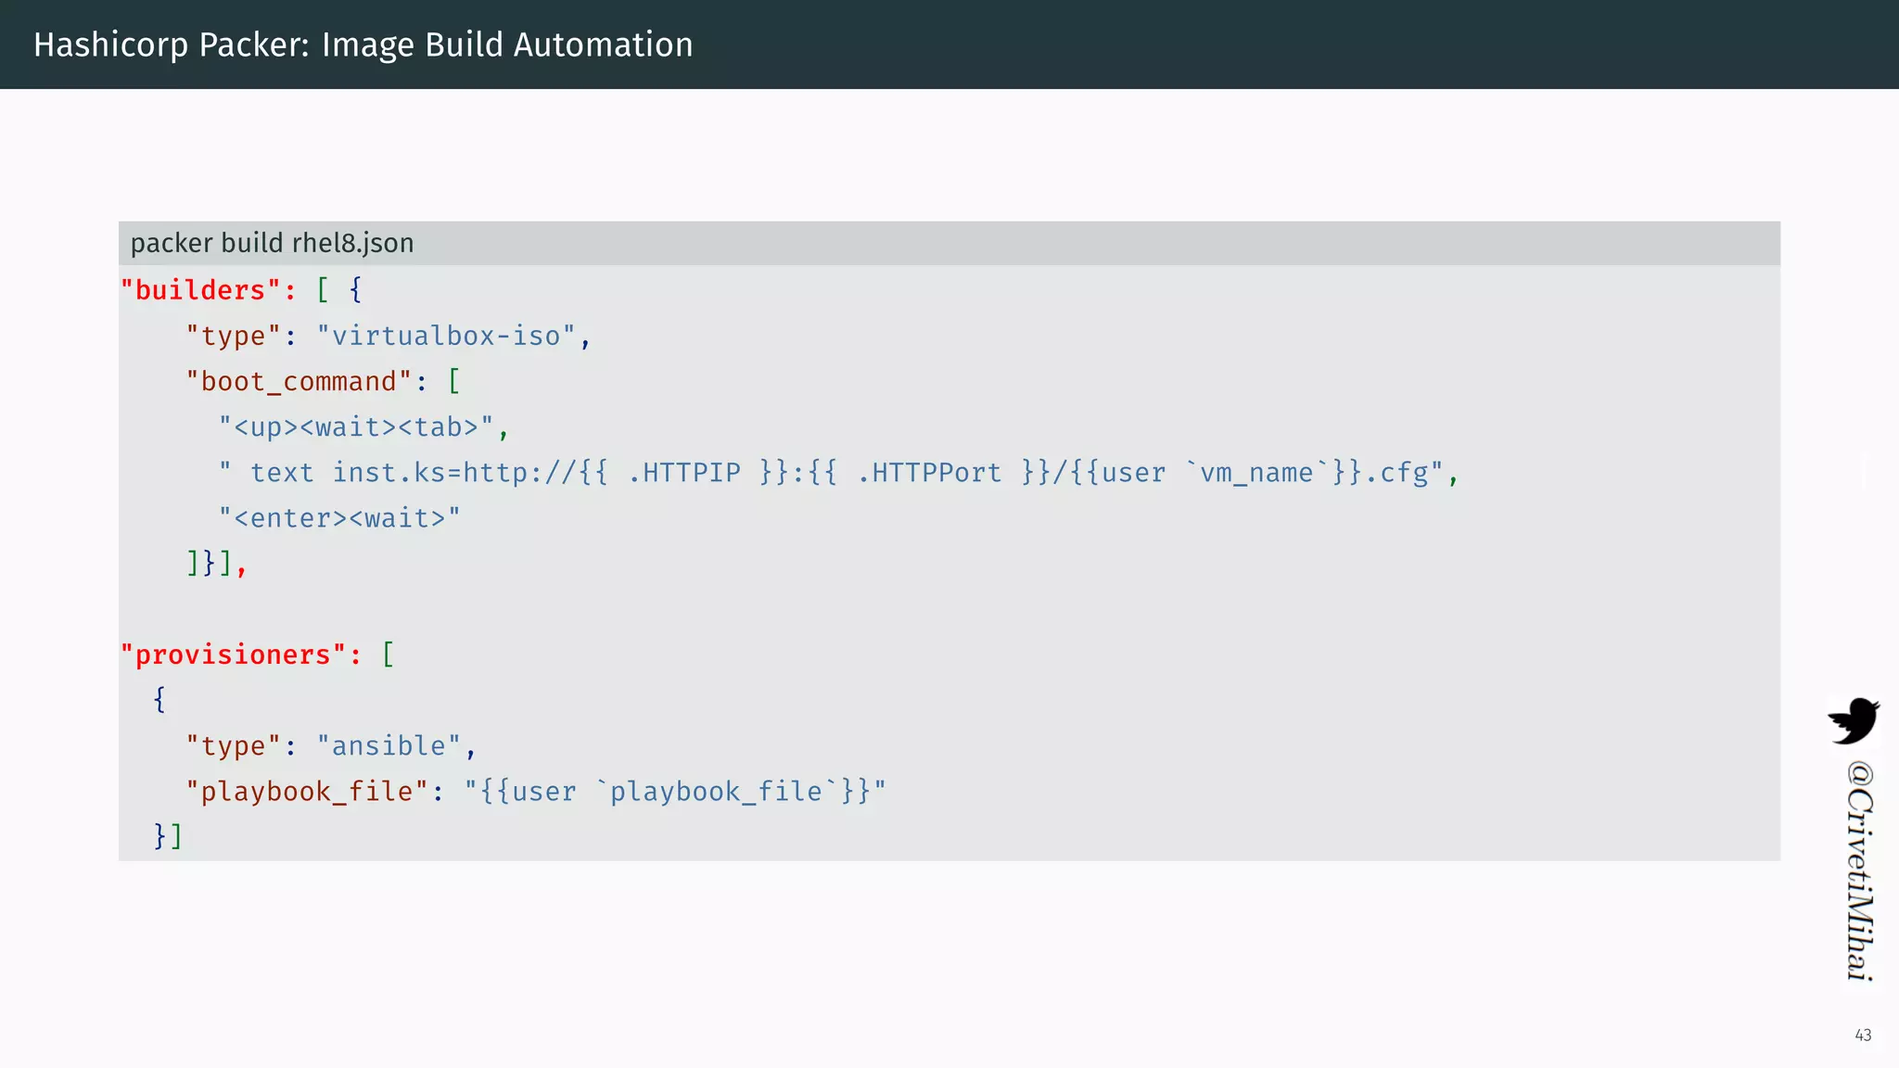
Task: Click the "type" key under builders
Action: point(233,336)
